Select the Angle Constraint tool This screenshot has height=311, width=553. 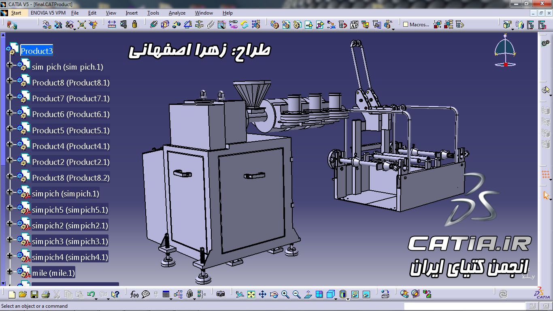coord(187,24)
